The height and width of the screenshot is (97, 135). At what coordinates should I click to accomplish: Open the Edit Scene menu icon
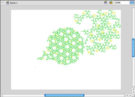point(105,3)
